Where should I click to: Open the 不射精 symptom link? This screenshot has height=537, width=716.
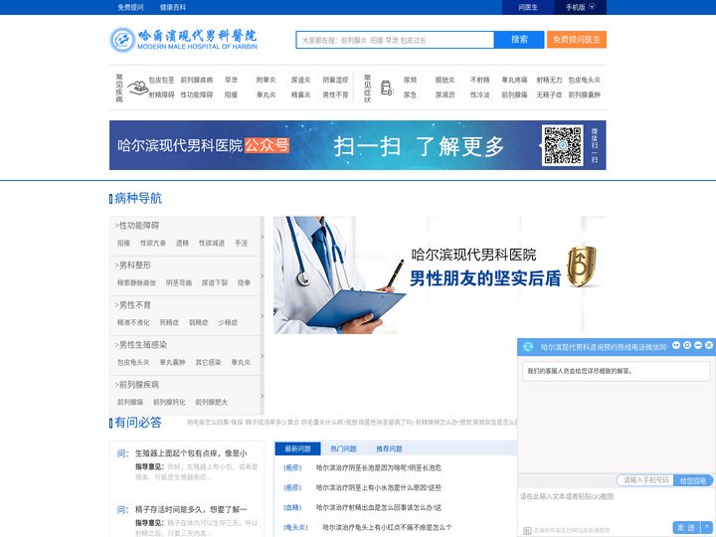[480, 80]
